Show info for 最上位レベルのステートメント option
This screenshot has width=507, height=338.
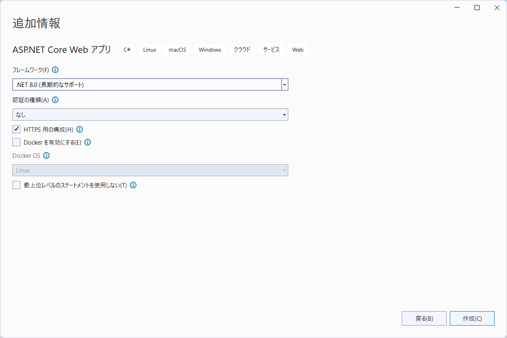(x=133, y=185)
